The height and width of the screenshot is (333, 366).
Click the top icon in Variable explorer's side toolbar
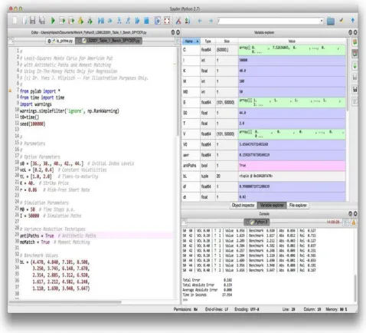(355, 42)
